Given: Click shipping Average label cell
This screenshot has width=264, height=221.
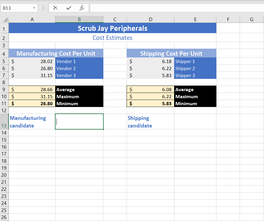Looking at the screenshot, I should (195, 89).
